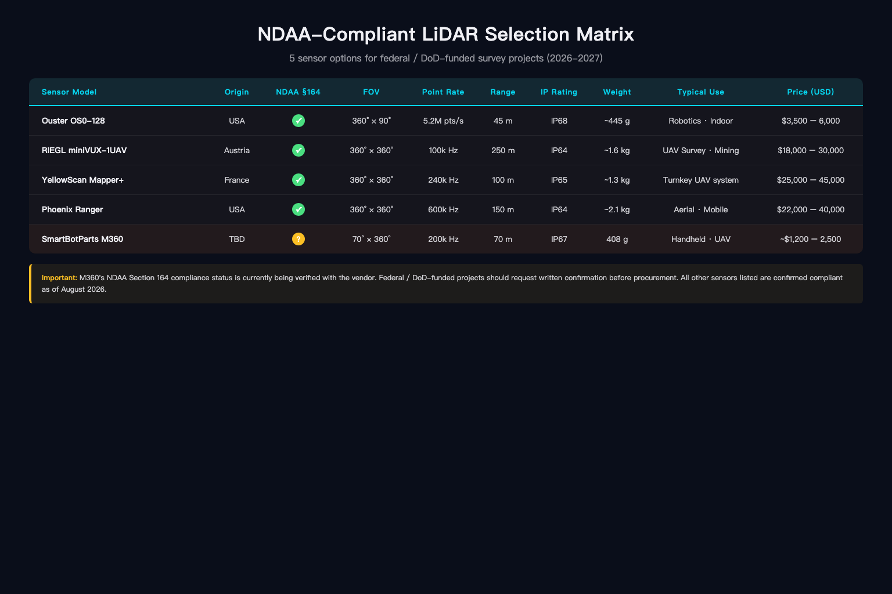
Task: Click the Robotics · Indoor use cell
Action: pyautogui.click(x=701, y=121)
